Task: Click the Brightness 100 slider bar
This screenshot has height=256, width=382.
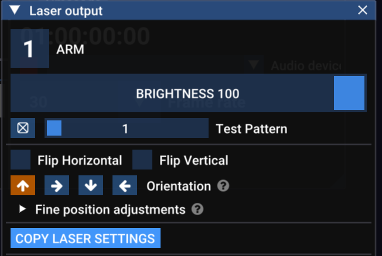Action: 187,93
